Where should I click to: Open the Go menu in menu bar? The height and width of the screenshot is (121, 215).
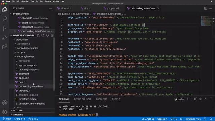tap(37, 1)
